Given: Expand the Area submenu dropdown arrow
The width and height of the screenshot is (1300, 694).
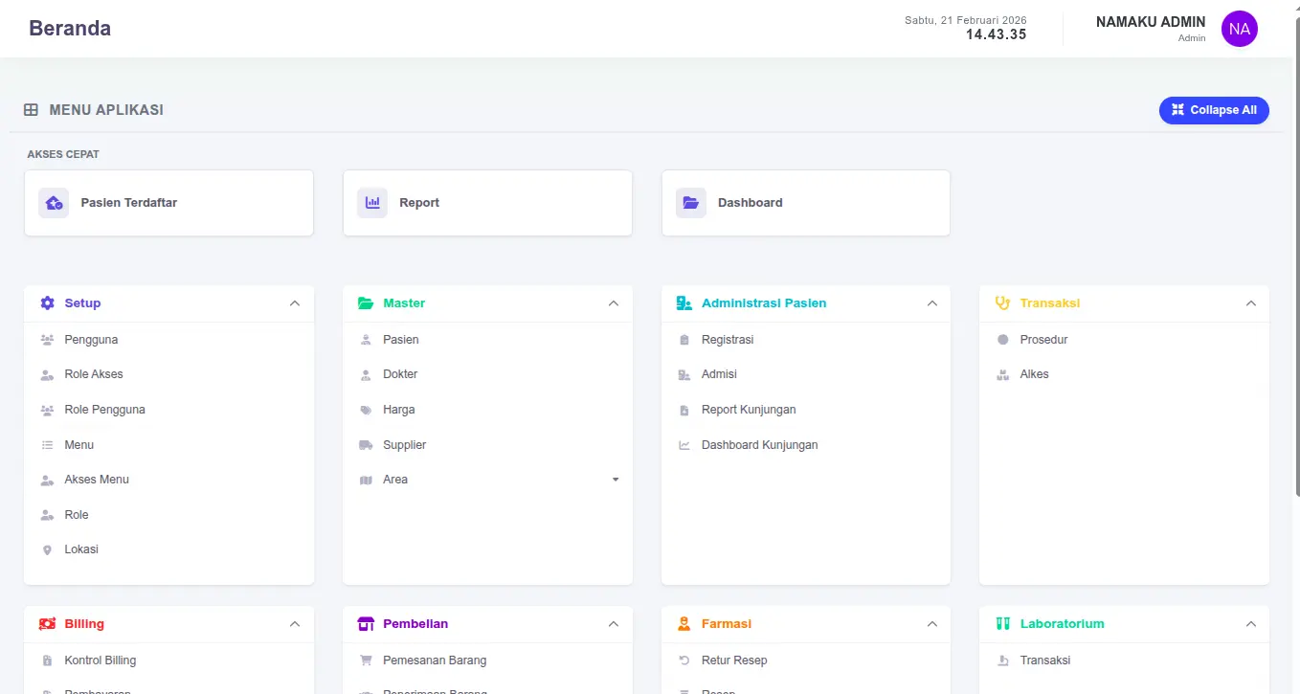Looking at the screenshot, I should pyautogui.click(x=616, y=480).
